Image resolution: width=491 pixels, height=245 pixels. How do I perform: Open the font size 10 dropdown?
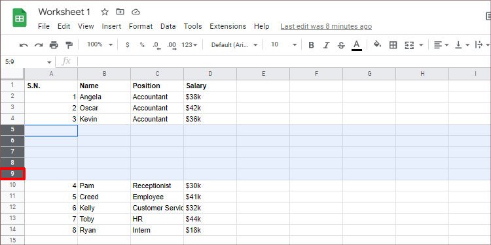point(283,44)
